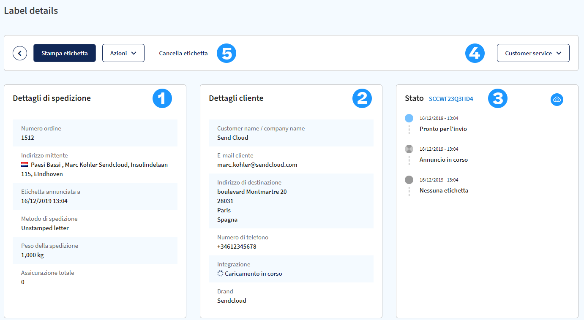The image size is (584, 320).
Task: Click Cancella etichetta to cancel label
Action: (x=183, y=53)
